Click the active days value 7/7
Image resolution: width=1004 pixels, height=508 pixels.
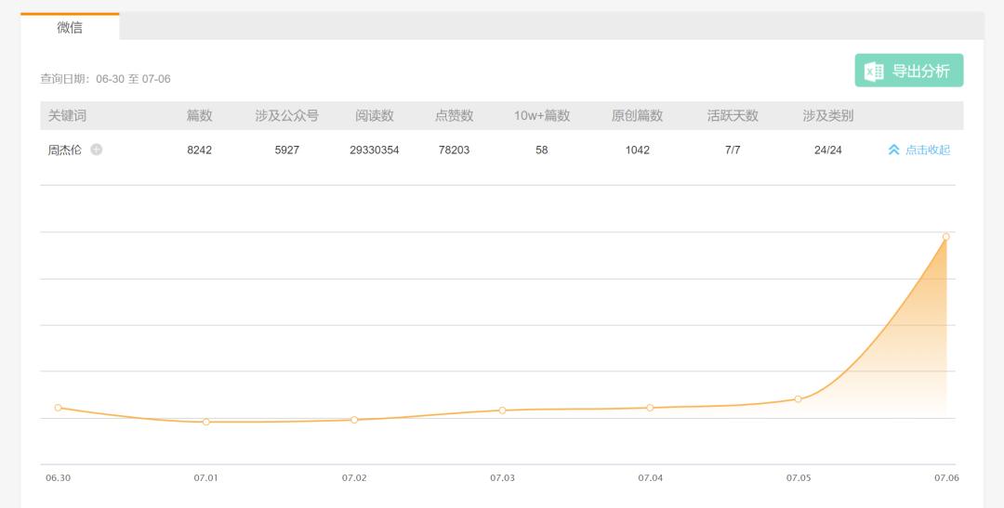(733, 150)
